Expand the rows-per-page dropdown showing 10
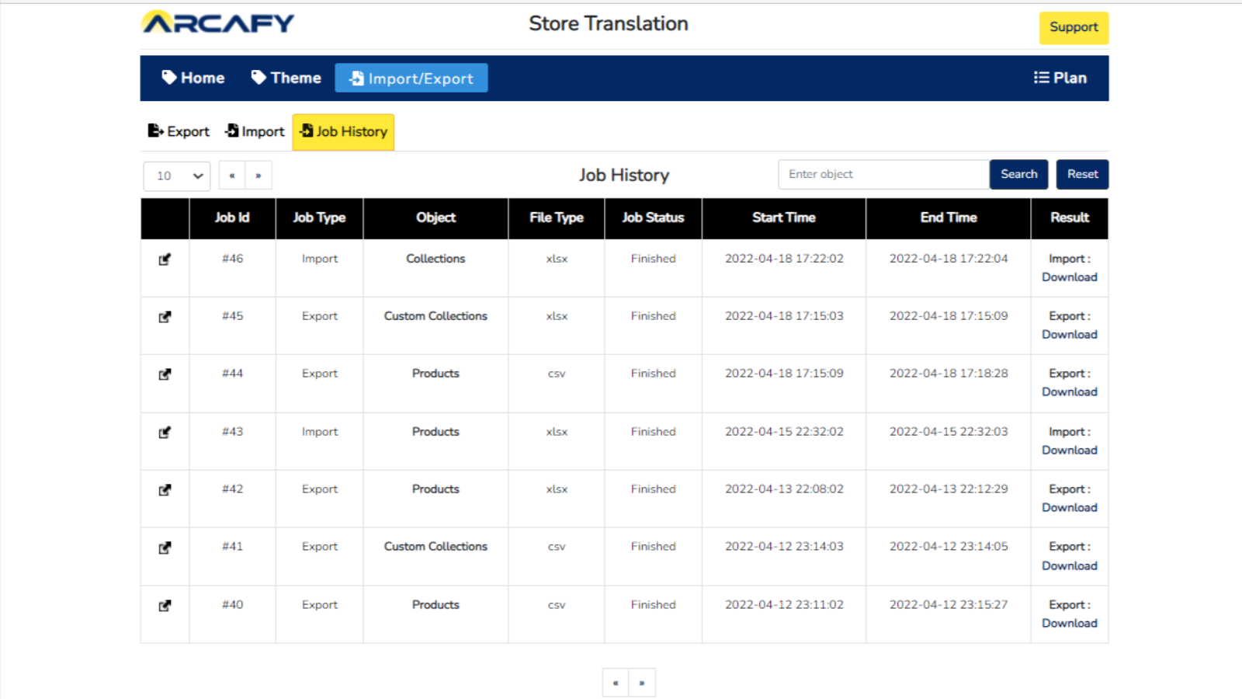1242x699 pixels. click(177, 176)
